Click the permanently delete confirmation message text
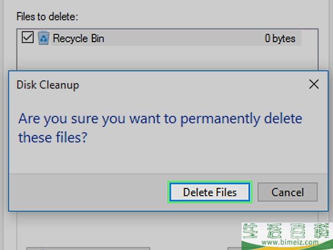This screenshot has height=250, width=333. coord(160,128)
